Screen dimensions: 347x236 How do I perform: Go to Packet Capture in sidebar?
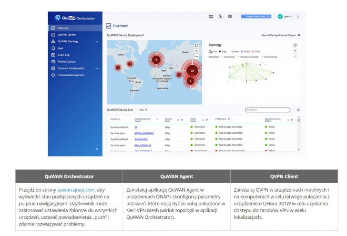tap(66, 61)
